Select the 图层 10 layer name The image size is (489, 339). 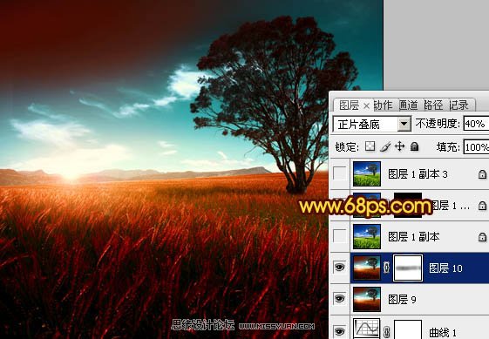(445, 268)
